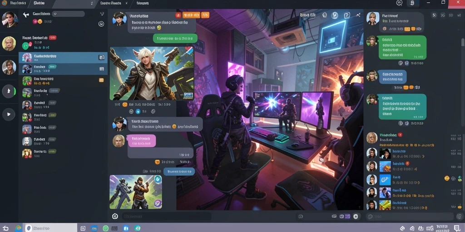This screenshot has width=465, height=232.
Task: Click the orange emoji reaction under the character image
Action: pyautogui.click(x=125, y=105)
